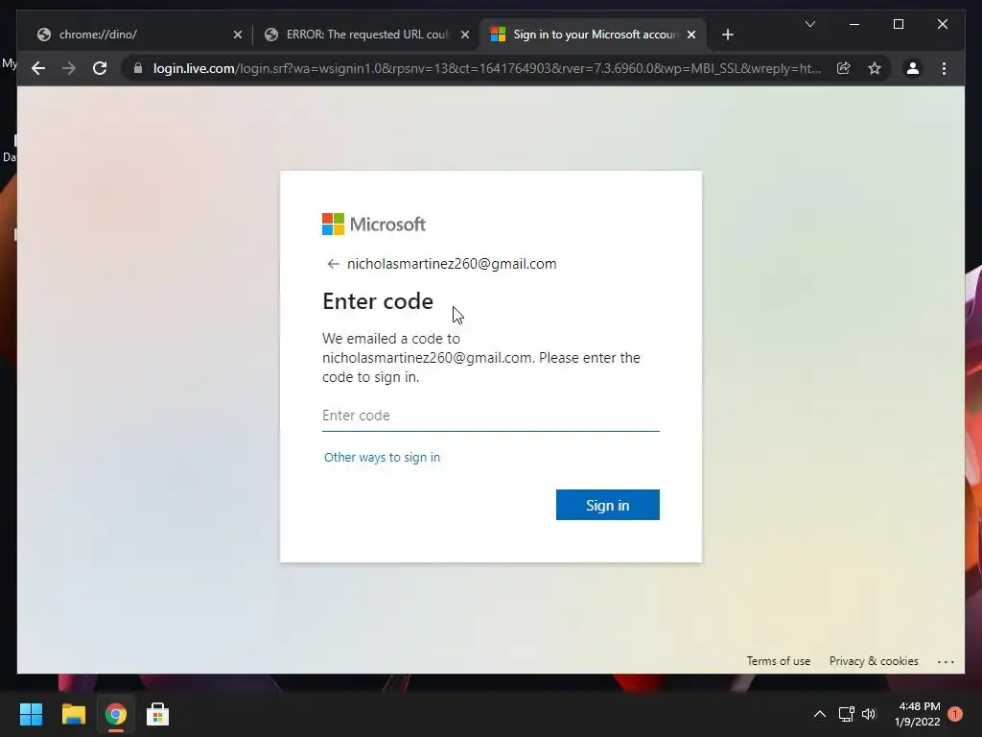Close the ERROR requested URL tab
Image resolution: width=982 pixels, height=737 pixels.
(x=465, y=35)
